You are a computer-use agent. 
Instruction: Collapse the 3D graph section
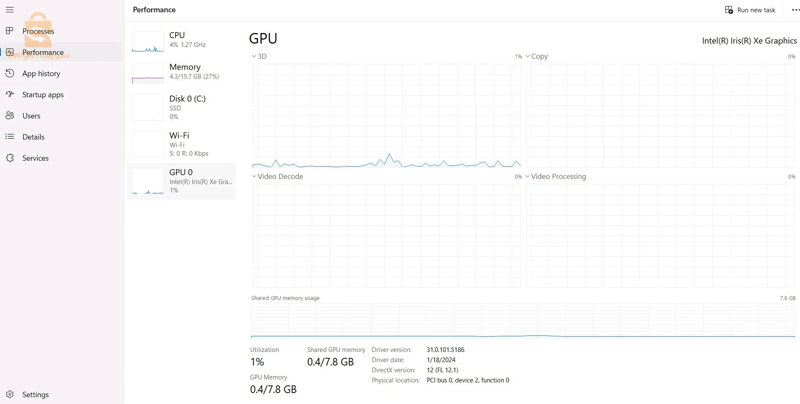tap(254, 56)
